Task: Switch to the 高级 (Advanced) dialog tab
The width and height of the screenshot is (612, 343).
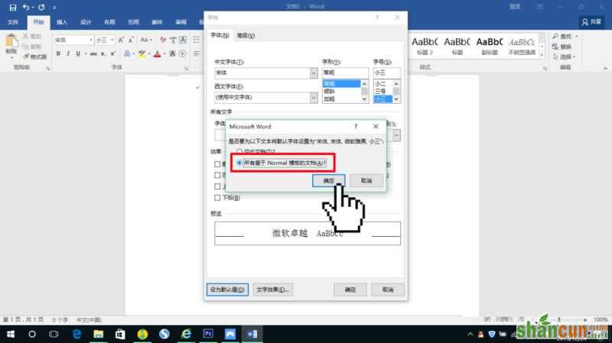Action: coord(246,35)
